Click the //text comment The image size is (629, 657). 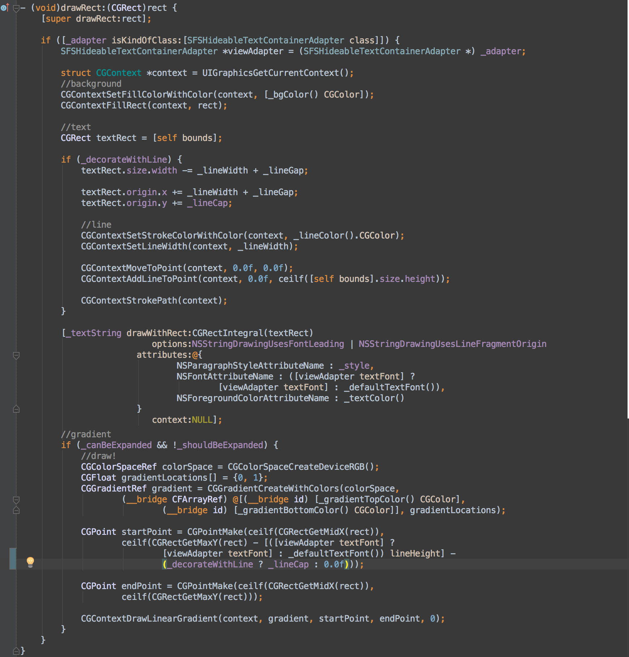[x=76, y=127]
